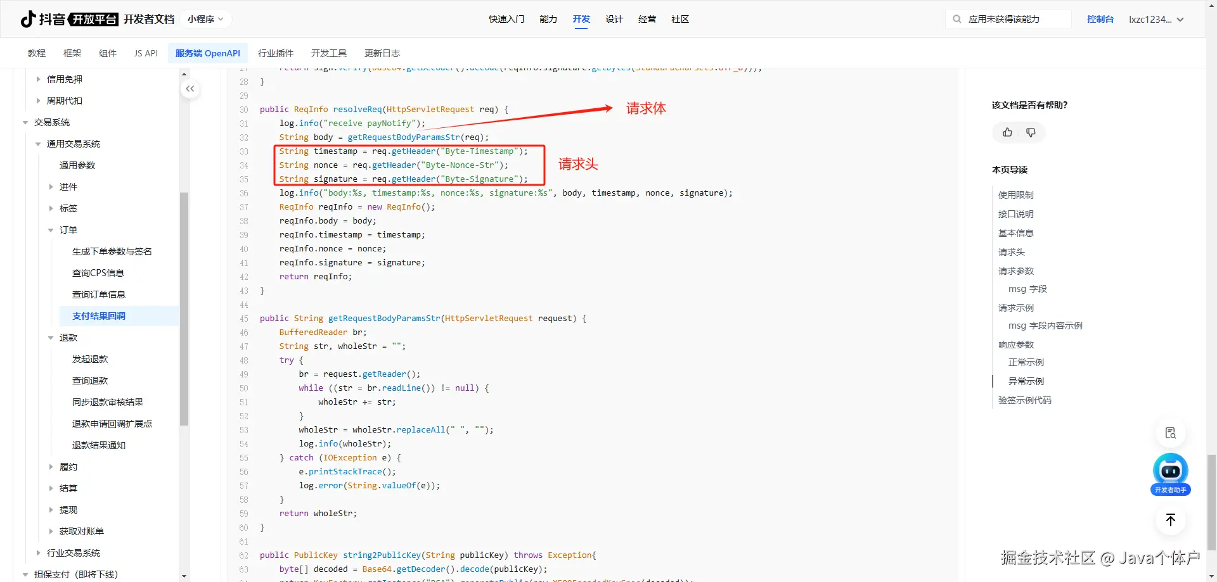This screenshot has height=582, width=1217.
Task: Jump to 异常示例 section
Action: click(1026, 381)
